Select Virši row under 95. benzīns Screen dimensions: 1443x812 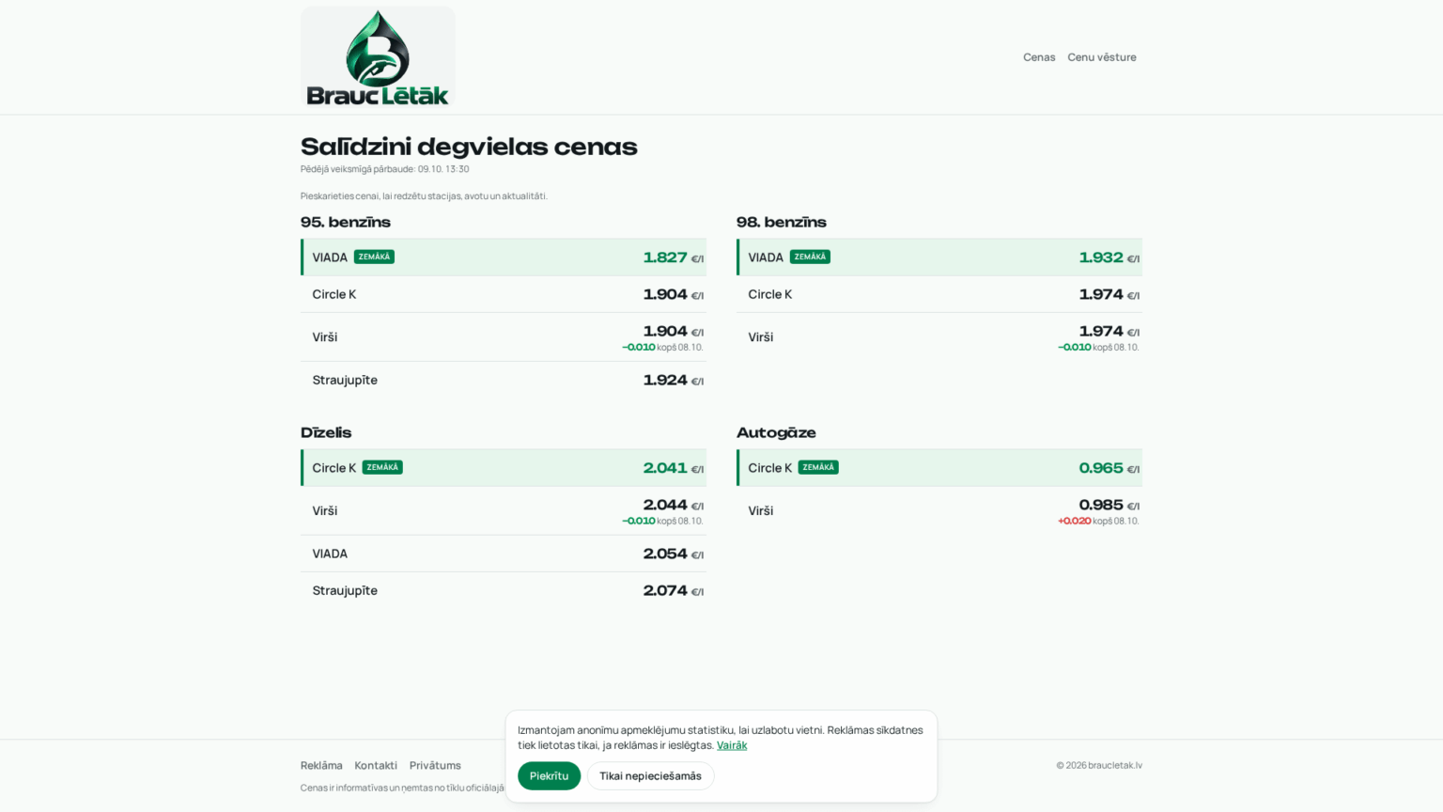click(504, 337)
